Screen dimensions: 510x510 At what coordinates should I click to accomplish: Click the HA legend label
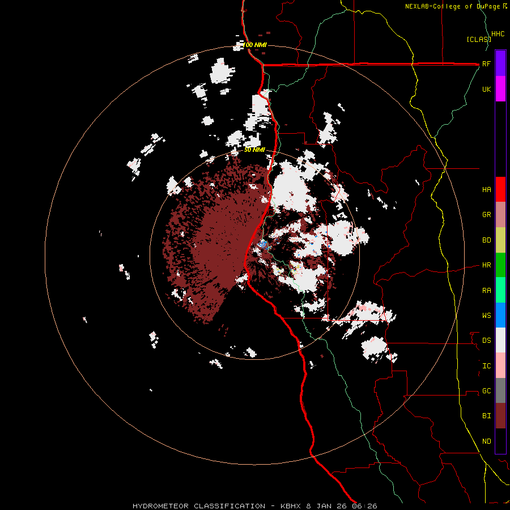486,189
